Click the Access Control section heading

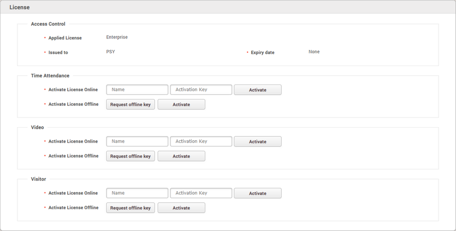tap(48, 24)
